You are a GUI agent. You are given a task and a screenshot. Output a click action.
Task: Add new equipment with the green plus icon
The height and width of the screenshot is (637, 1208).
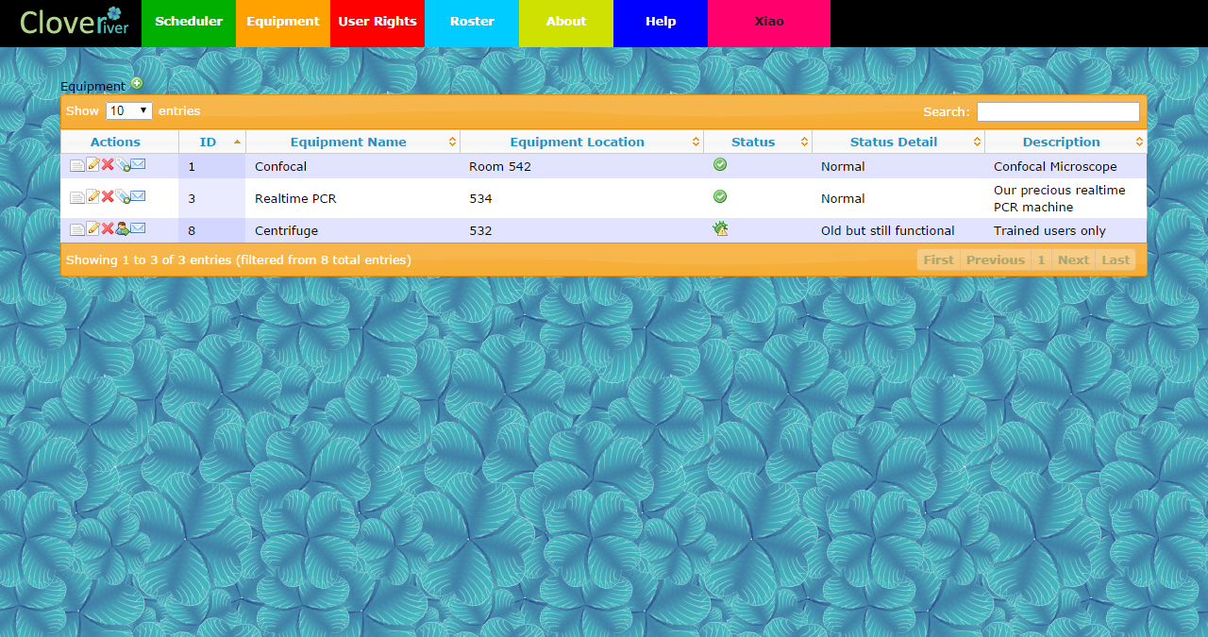coord(138,84)
